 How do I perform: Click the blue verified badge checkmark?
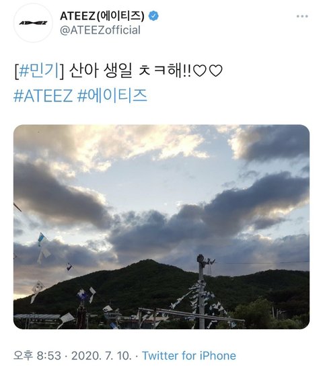pos(153,15)
